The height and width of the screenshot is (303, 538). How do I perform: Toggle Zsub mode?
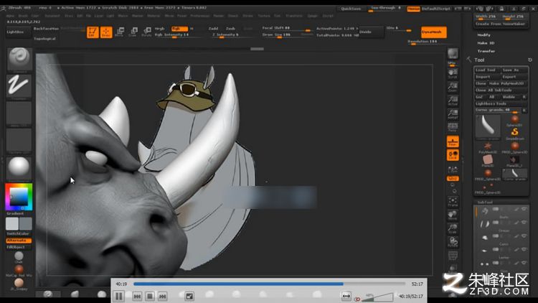click(230, 29)
